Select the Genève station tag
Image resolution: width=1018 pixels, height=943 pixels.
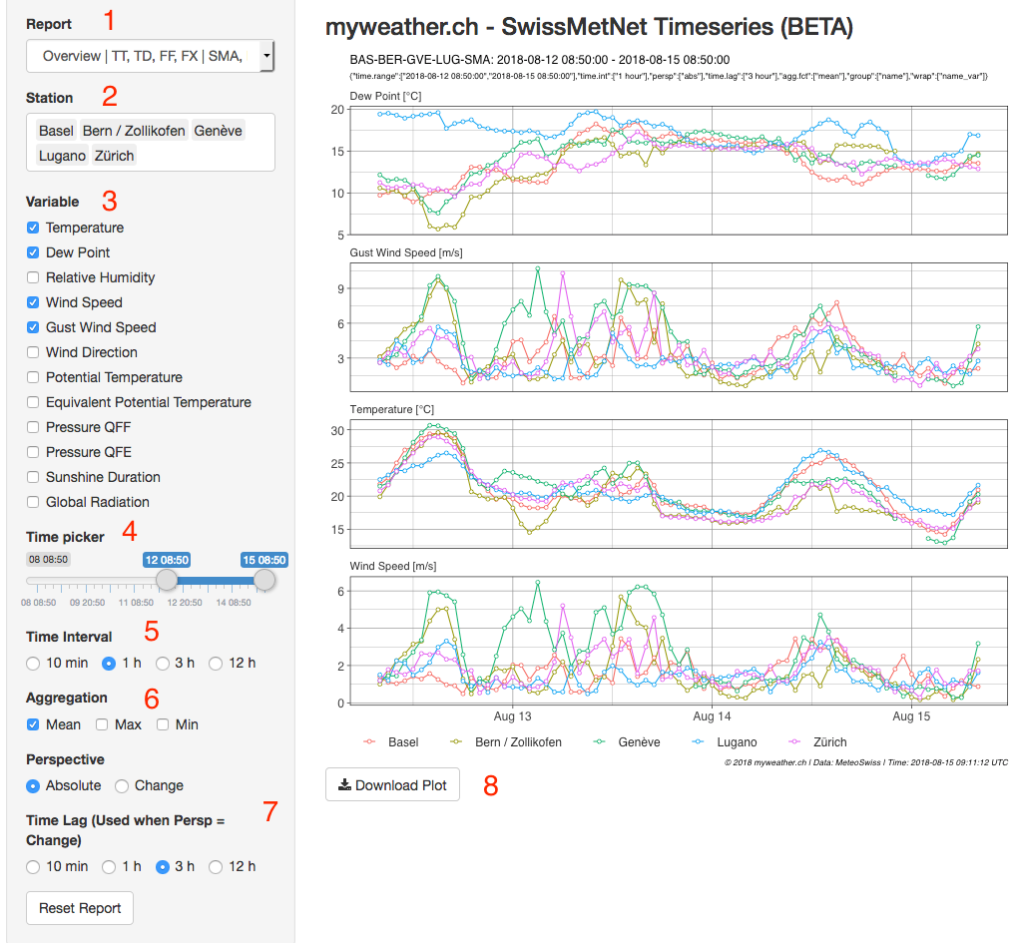point(218,131)
